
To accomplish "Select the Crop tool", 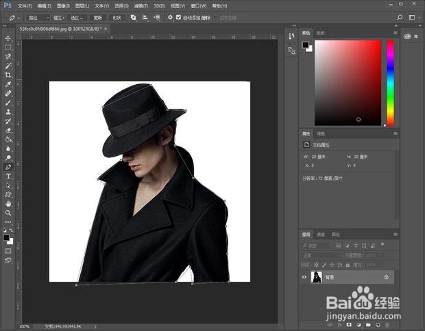I will pos(8,75).
